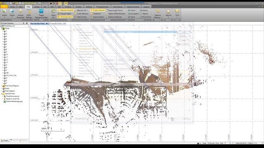Toggle Rectangle Select mode
This screenshot has height=148, width=264.
[x=65, y=17]
